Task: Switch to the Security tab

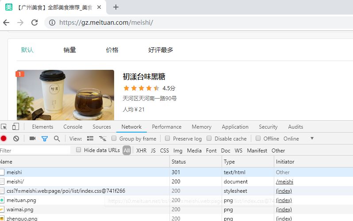Action: (268, 127)
